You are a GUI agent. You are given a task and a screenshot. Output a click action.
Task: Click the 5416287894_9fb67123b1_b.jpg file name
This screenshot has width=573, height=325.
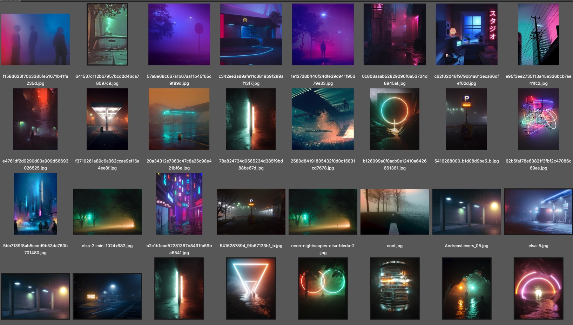(251, 246)
